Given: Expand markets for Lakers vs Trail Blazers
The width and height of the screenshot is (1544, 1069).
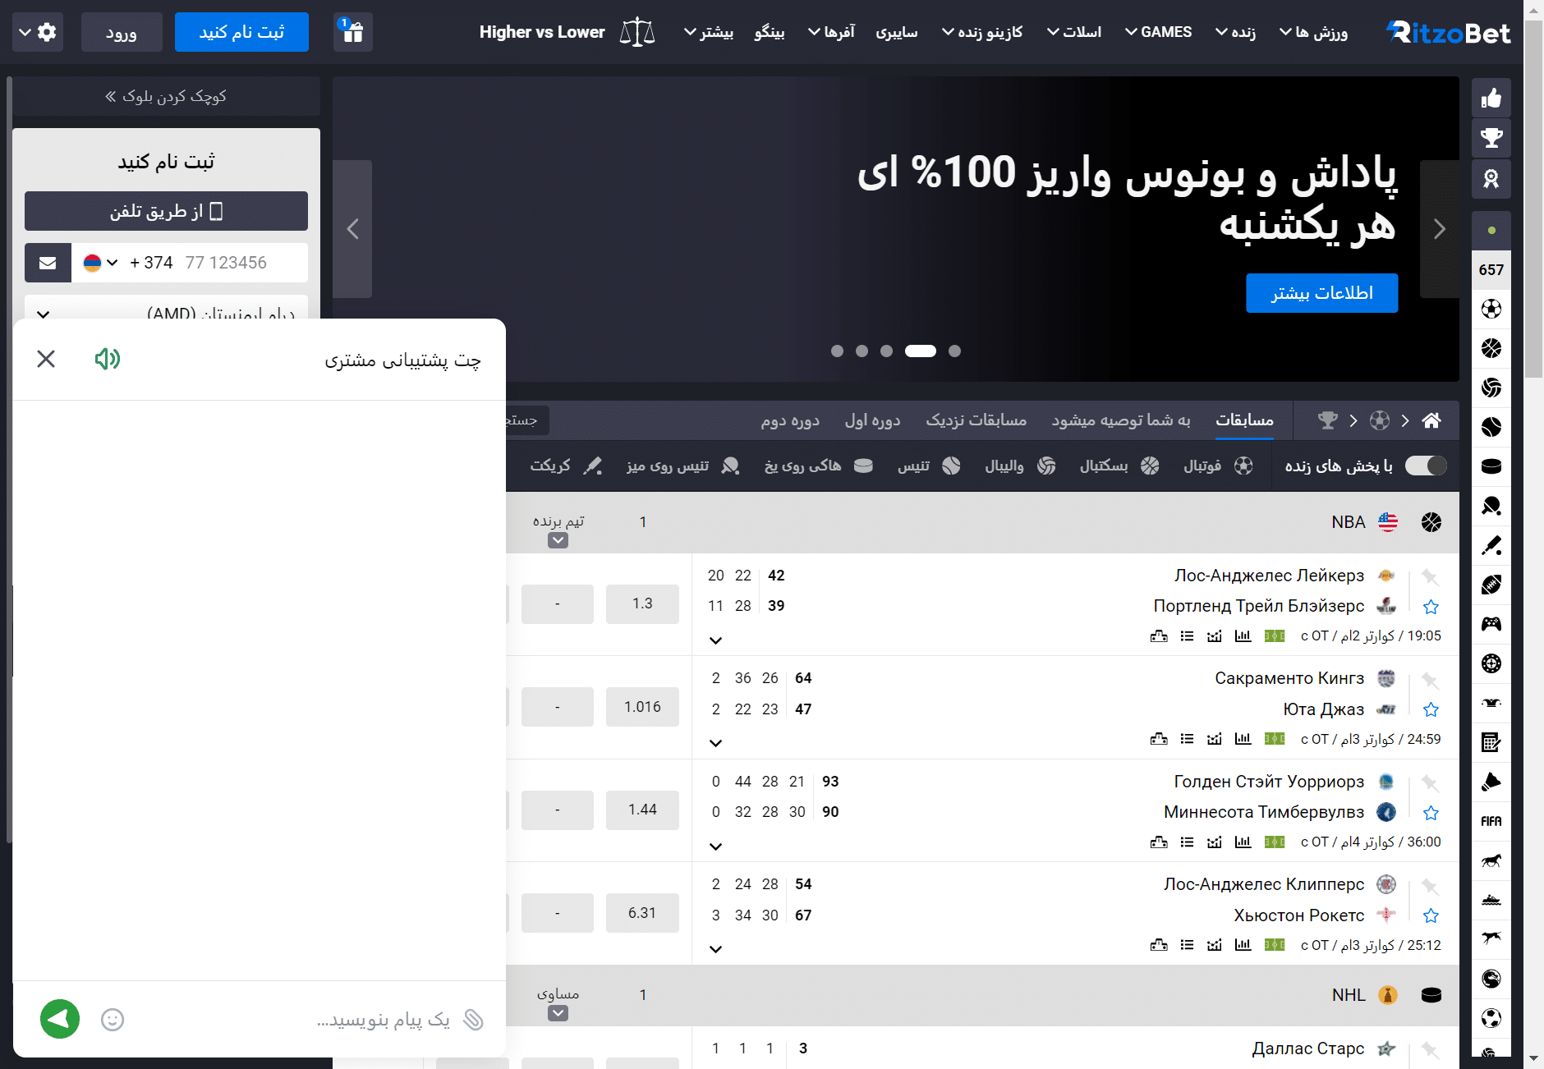Looking at the screenshot, I should click(715, 640).
